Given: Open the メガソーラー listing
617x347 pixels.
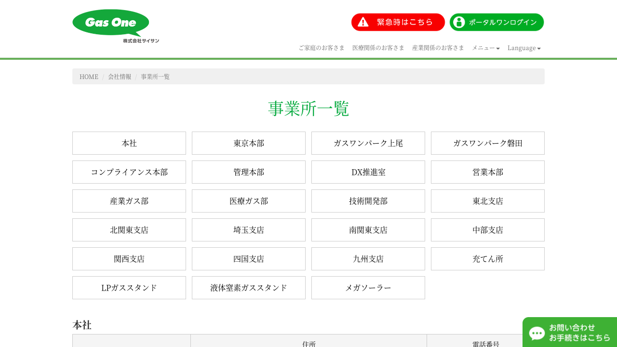Looking at the screenshot, I should click(368, 288).
